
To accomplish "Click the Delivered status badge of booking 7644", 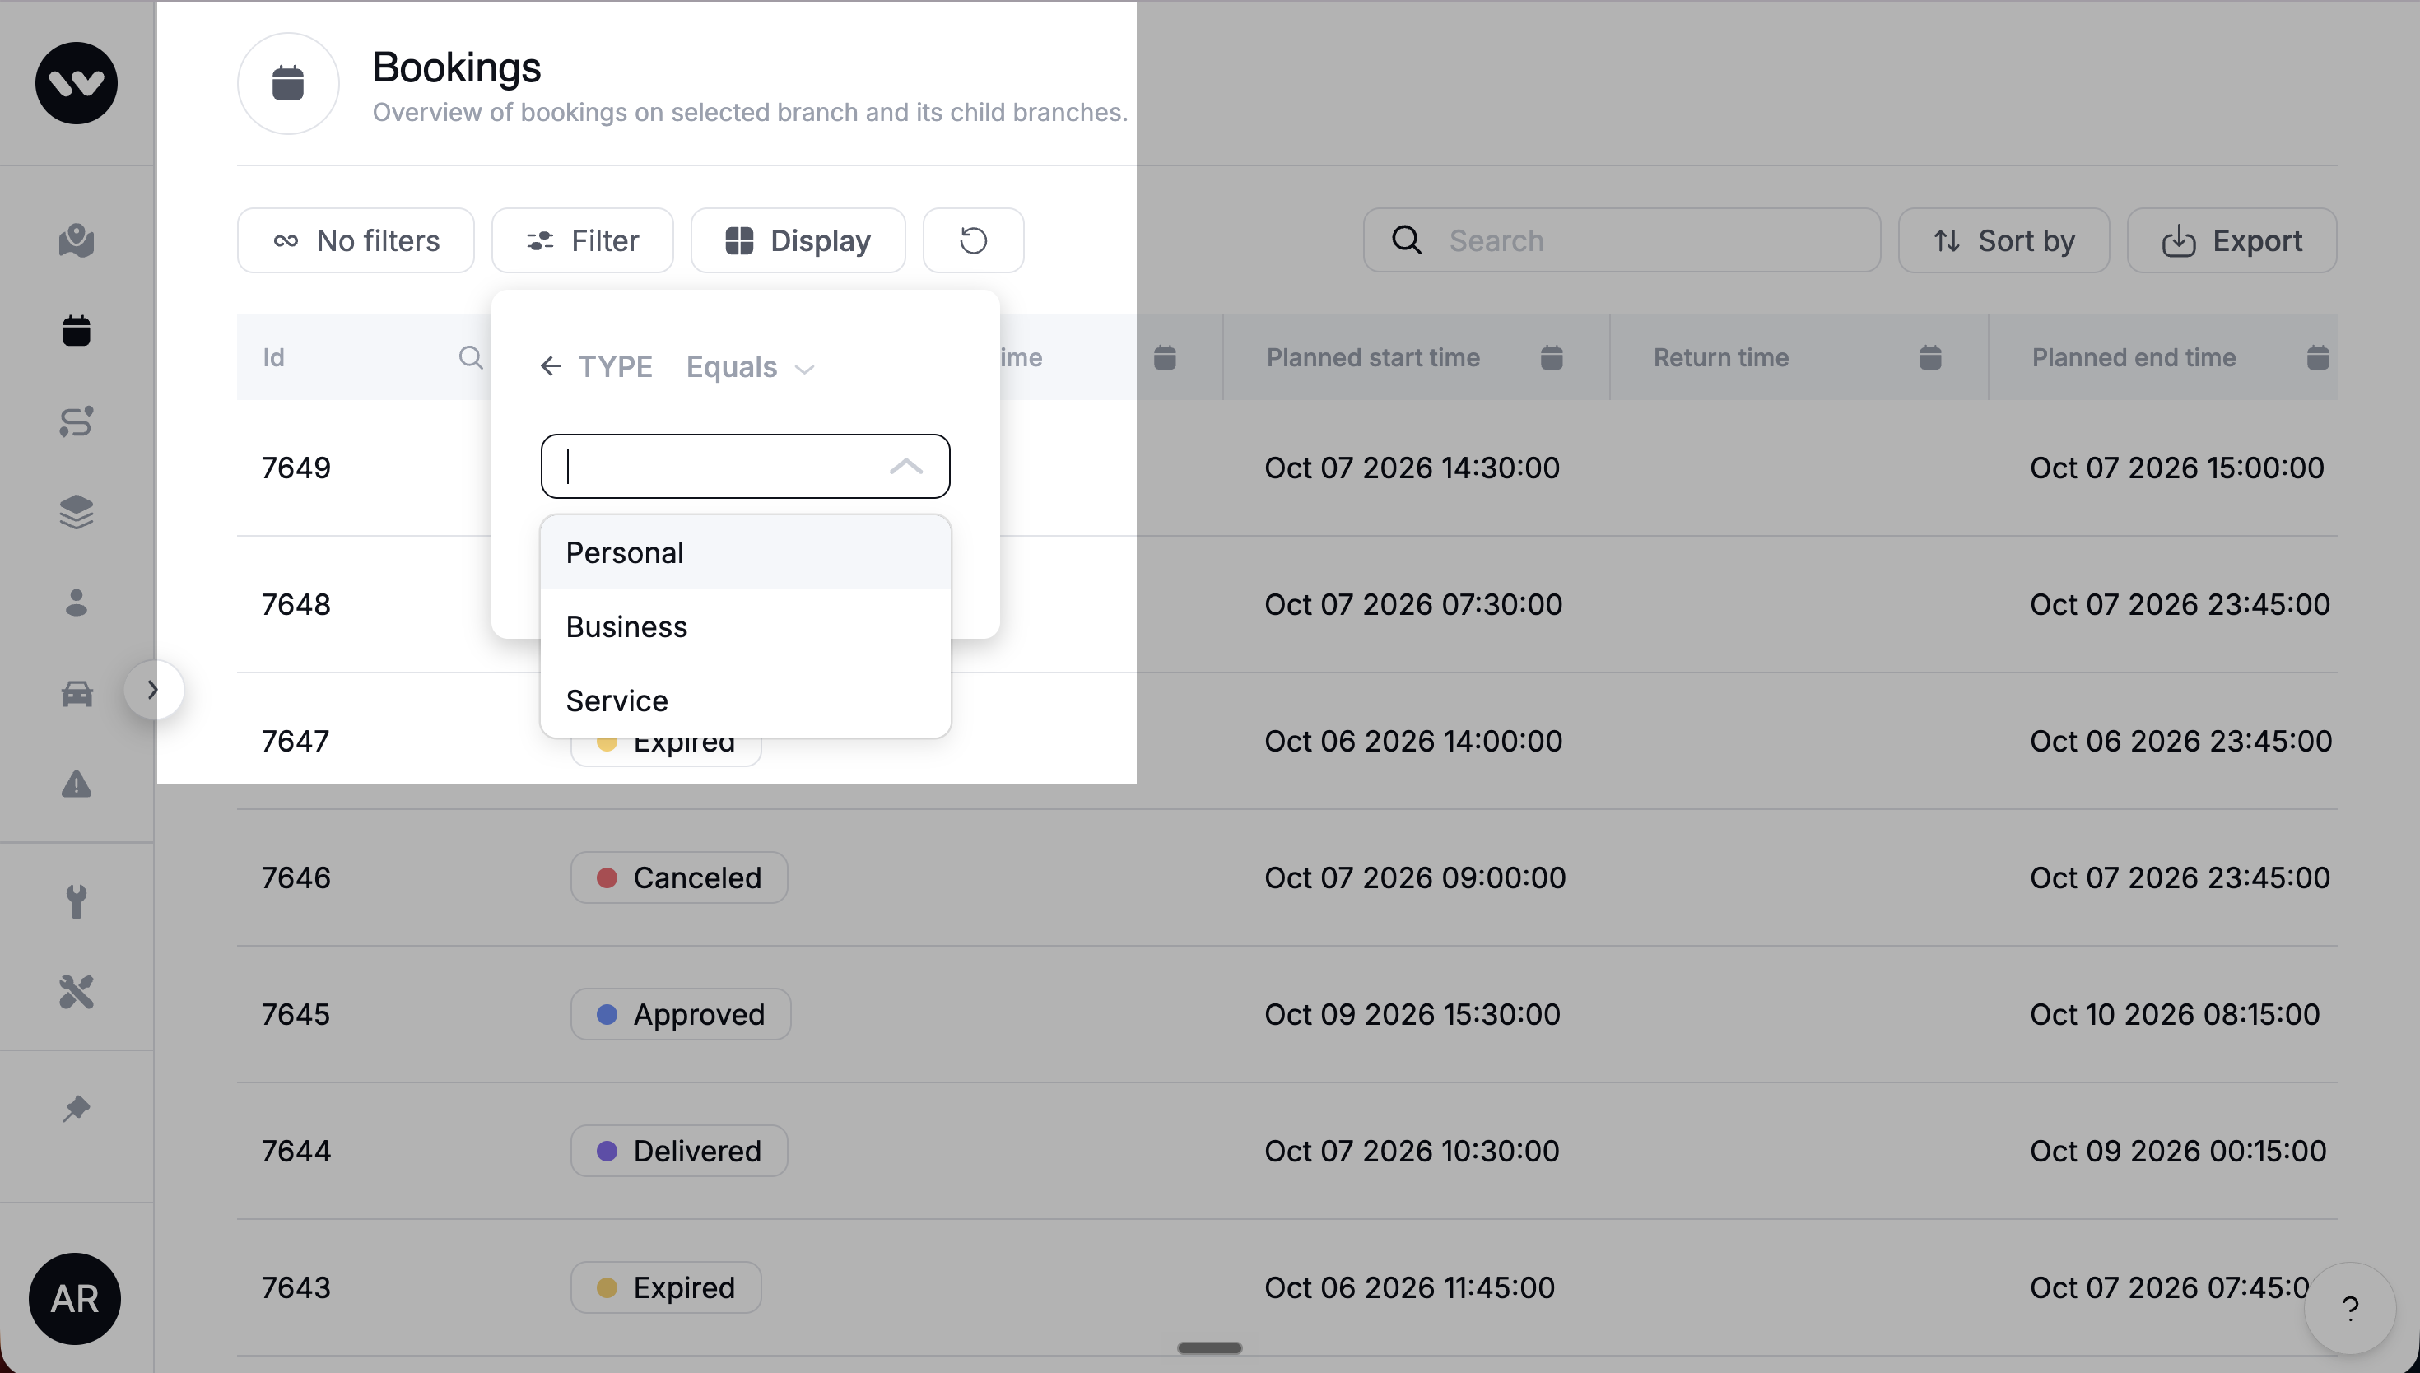I will (679, 1152).
